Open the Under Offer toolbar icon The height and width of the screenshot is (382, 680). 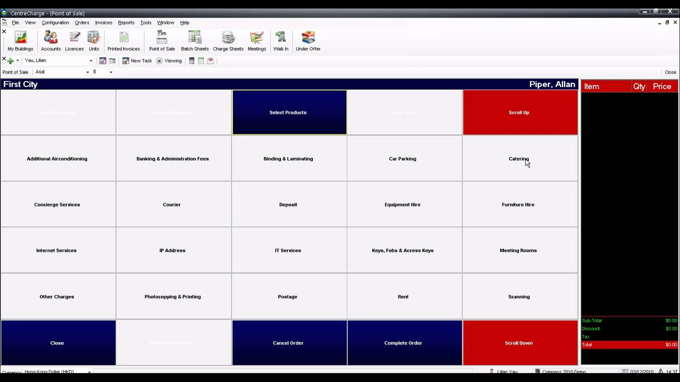click(308, 41)
